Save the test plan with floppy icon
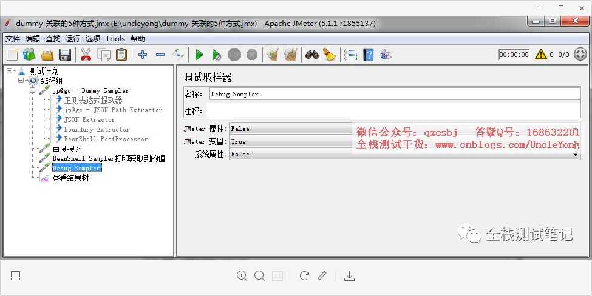592x296 pixels. 65,55
